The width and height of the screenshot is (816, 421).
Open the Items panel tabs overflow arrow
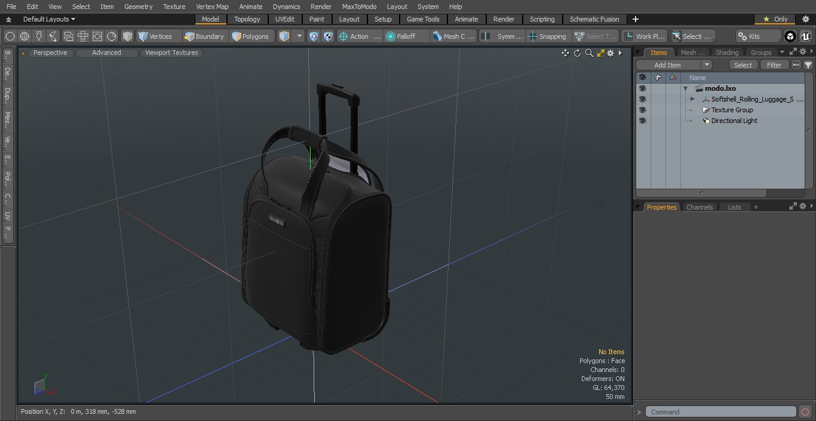pos(782,53)
